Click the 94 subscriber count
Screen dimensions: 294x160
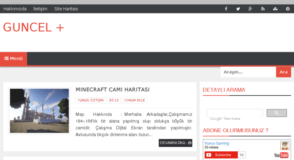coord(242,155)
